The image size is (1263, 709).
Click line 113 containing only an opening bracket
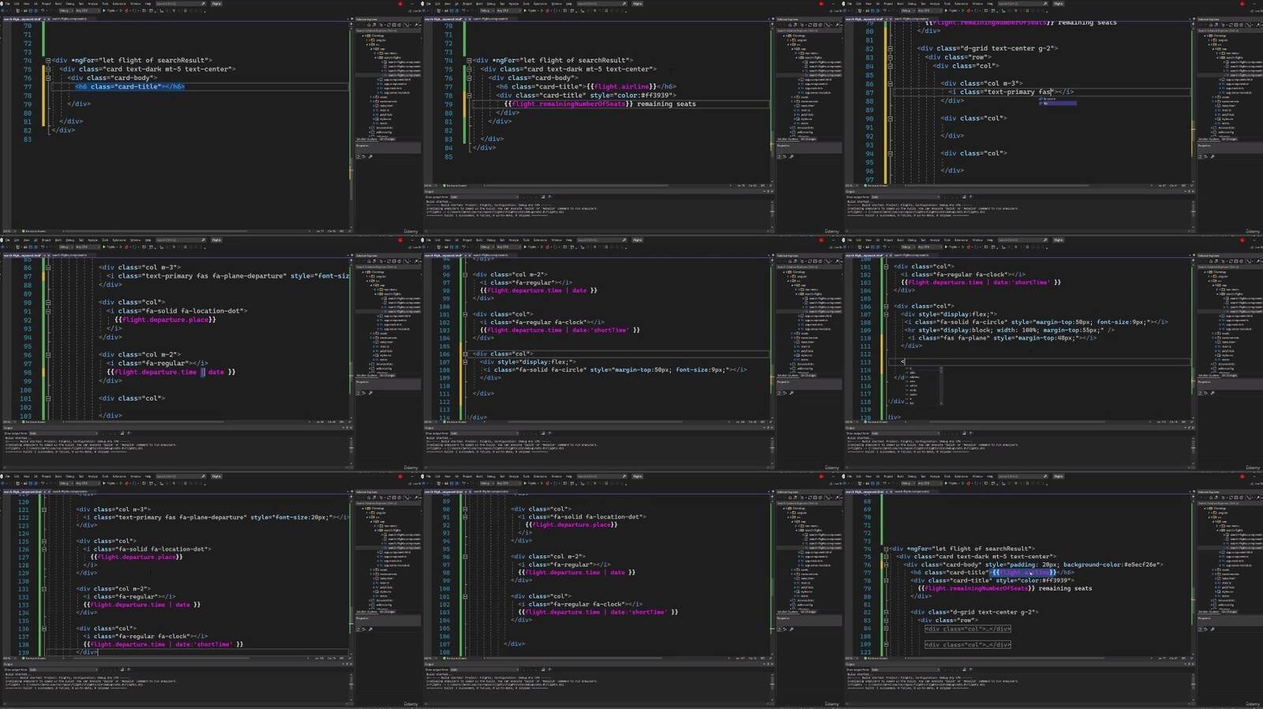903,362
